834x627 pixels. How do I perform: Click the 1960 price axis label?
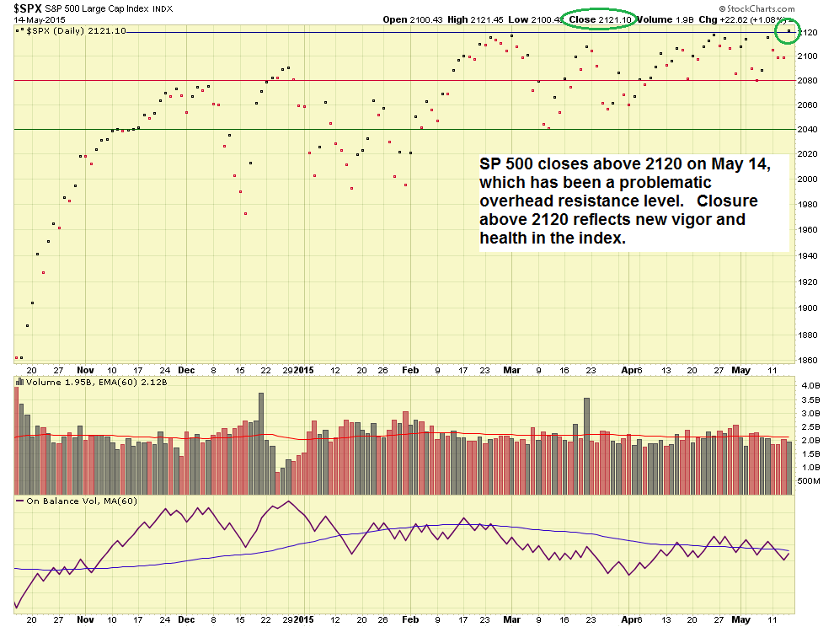coord(807,230)
